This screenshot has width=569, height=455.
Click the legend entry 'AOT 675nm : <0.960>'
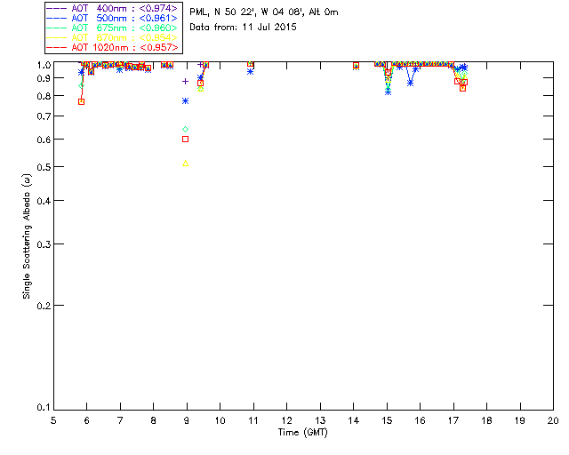tap(112, 28)
